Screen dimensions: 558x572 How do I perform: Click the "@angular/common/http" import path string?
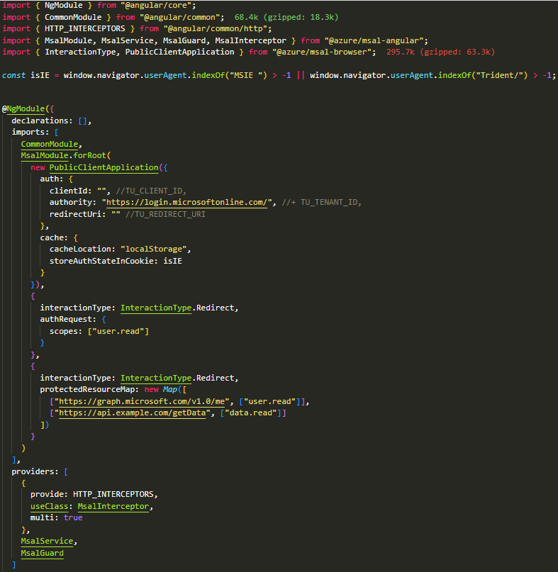pyautogui.click(x=216, y=29)
